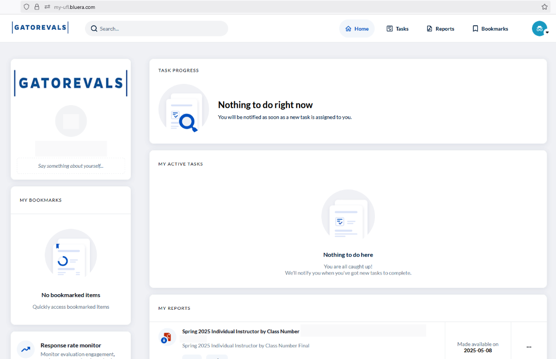Image resolution: width=556 pixels, height=359 pixels.
Task: Focus the Search input field
Action: pos(156,29)
